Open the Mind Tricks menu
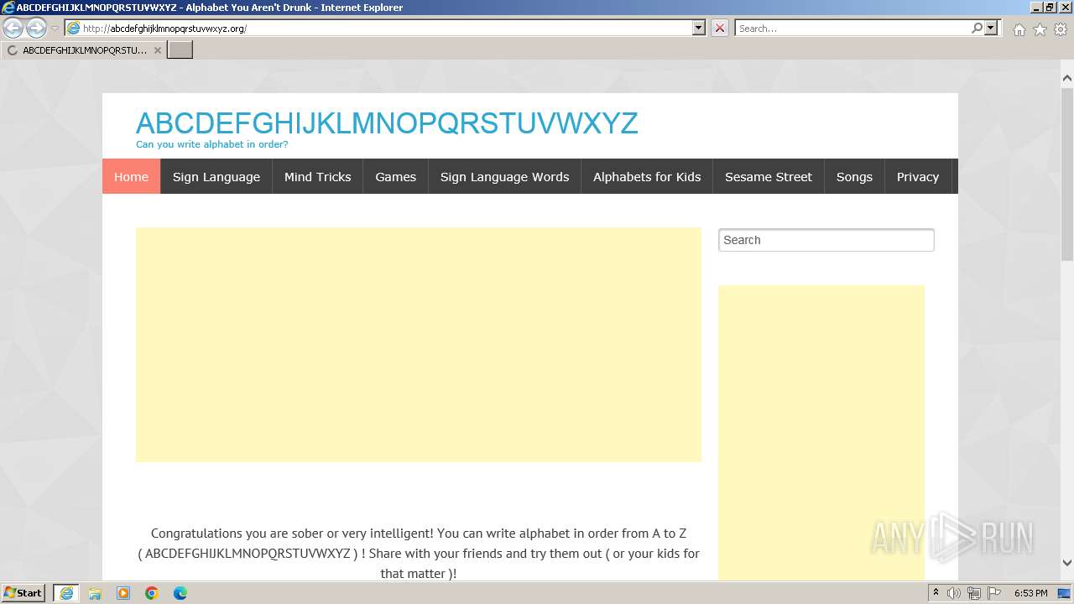This screenshot has width=1074, height=604. click(x=318, y=176)
